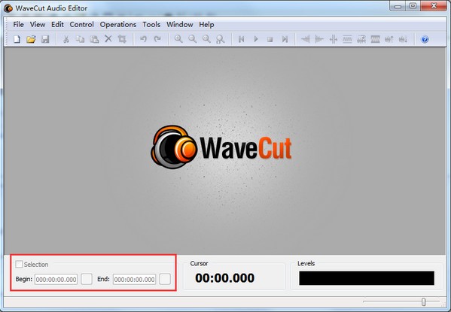Apply the Fade In waveform icon

[305, 39]
